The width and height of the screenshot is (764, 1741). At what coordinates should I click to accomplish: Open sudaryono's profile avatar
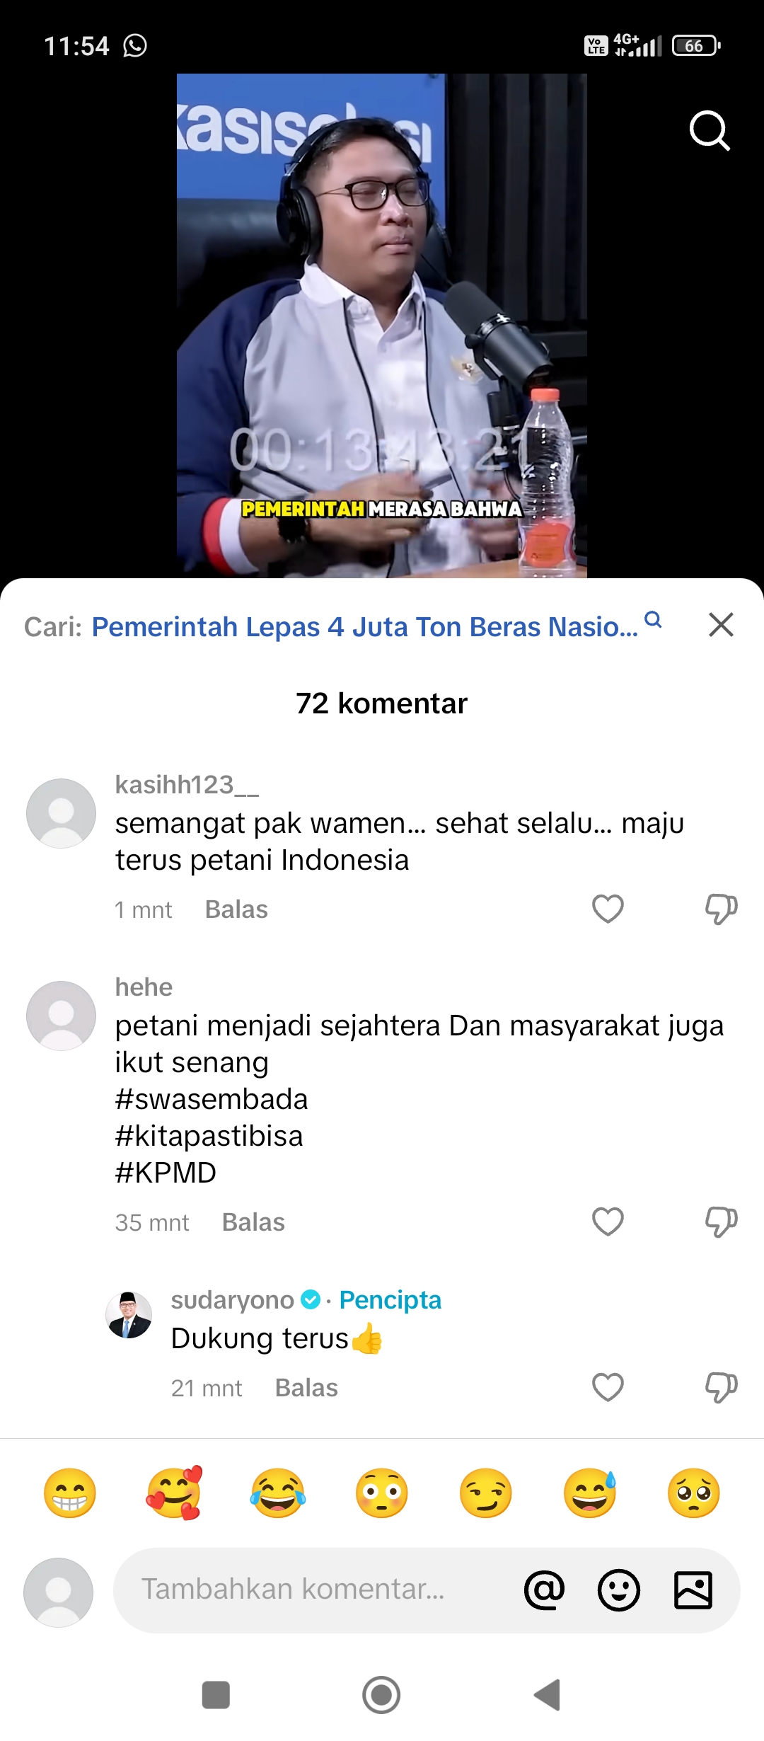[x=129, y=1315]
